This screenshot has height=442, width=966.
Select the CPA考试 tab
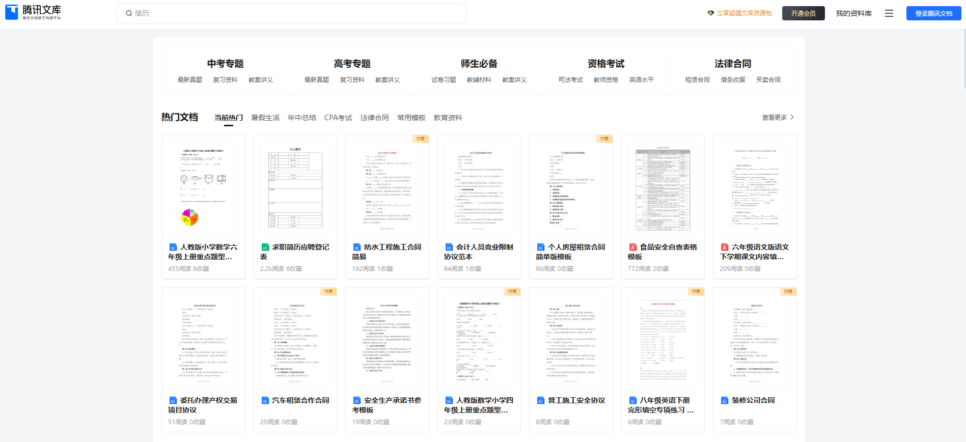pos(338,118)
